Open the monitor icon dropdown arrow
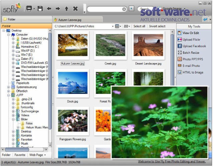 pos(34,9)
